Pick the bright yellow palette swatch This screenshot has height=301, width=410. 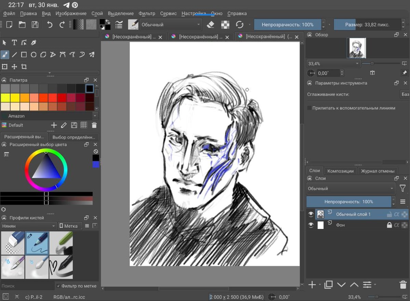[5, 98]
